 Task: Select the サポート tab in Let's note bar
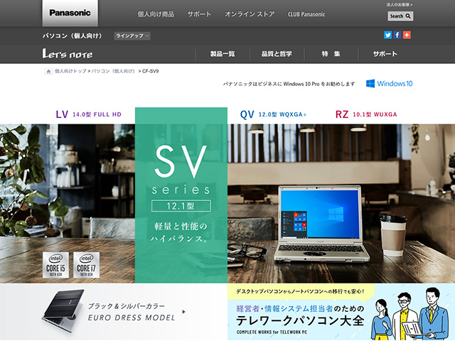(x=385, y=54)
